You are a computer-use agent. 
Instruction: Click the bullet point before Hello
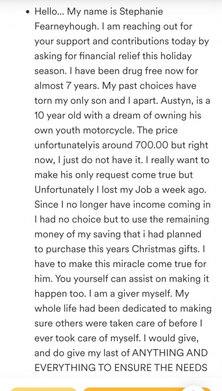27,12
